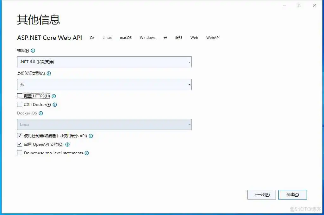Click the info icon next to 身份验证类型(A)

point(49,73)
